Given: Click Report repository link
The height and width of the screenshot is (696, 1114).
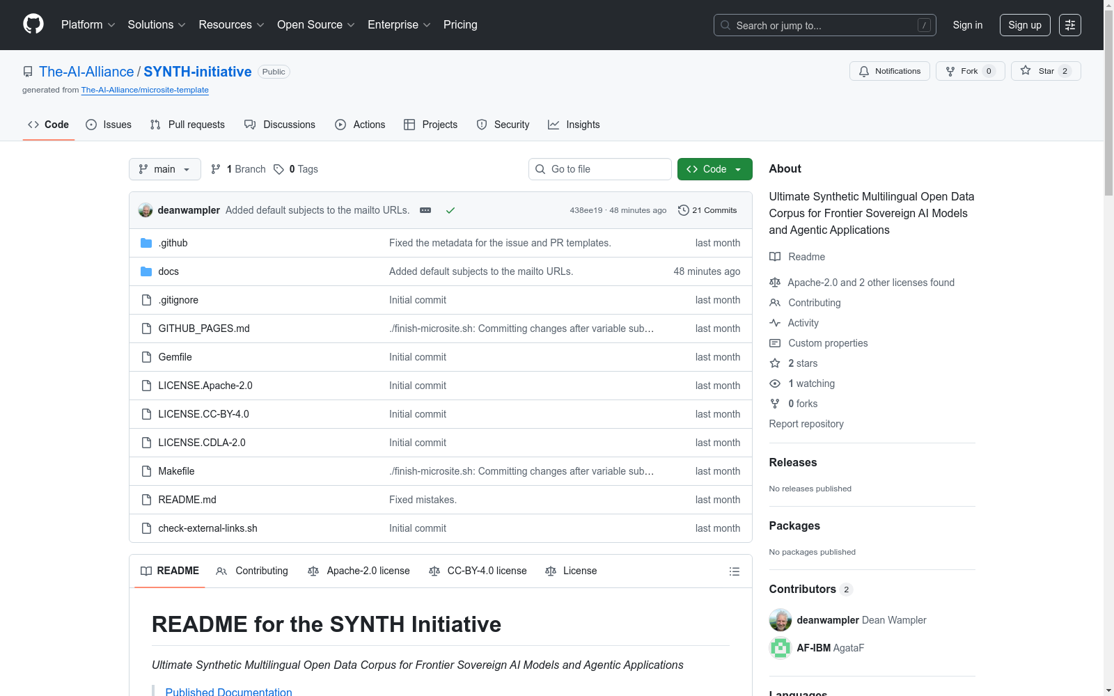Looking at the screenshot, I should click(806, 424).
